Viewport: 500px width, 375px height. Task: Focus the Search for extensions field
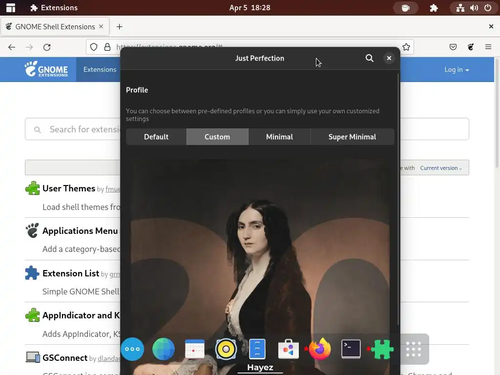[247, 129]
